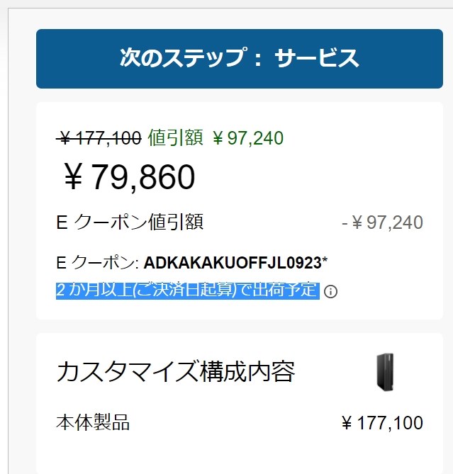Click the 2か月以上 text in shipping notice
The image size is (453, 474).
[91, 290]
